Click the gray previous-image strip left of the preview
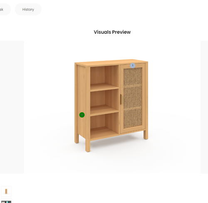The width and height of the screenshot is (208, 203). [x=12, y=107]
